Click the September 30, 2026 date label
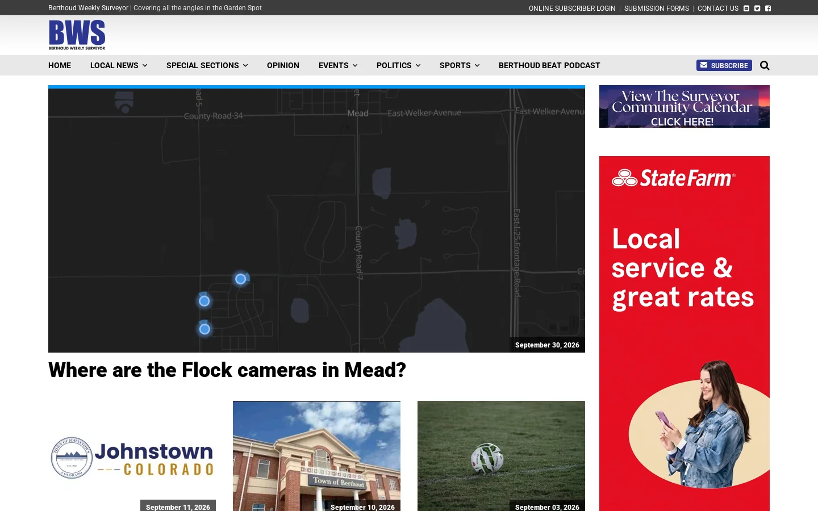This screenshot has width=818, height=511. [547, 345]
